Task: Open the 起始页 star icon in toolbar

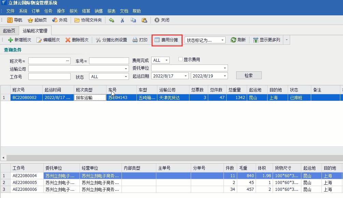Action: coord(30,20)
